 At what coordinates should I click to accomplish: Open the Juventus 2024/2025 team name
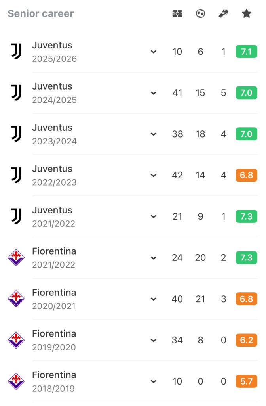pos(52,86)
